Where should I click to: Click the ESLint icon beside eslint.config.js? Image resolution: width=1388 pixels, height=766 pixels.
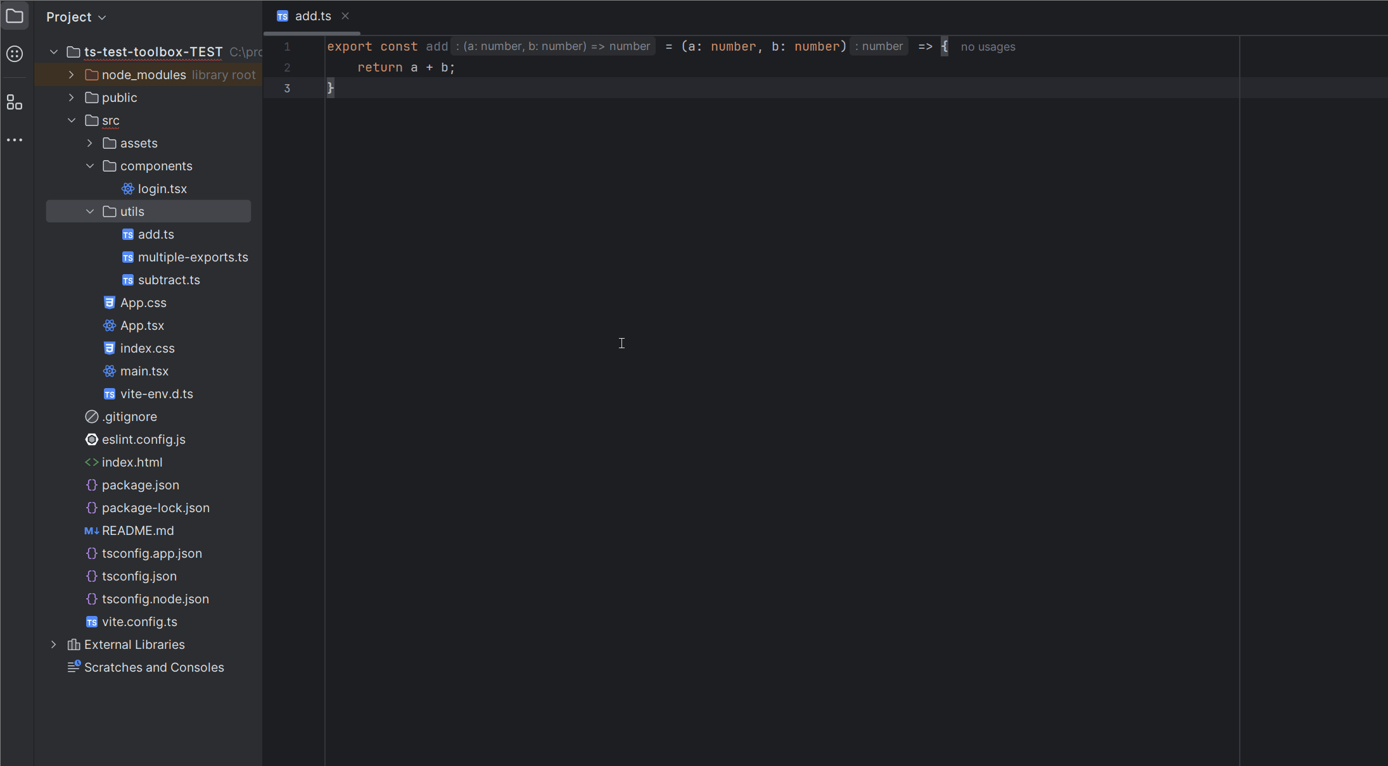coord(92,439)
